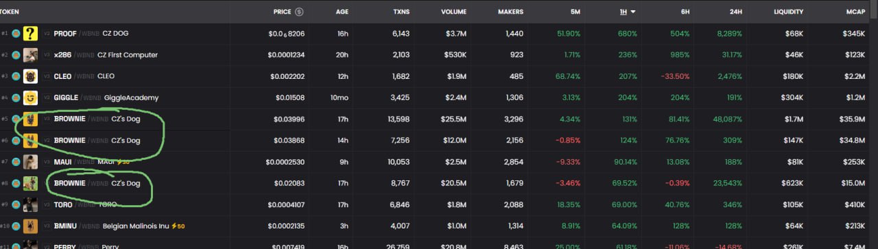Click the $623K liquidity value
Viewport: 878px width, 249px height.
[x=792, y=183]
